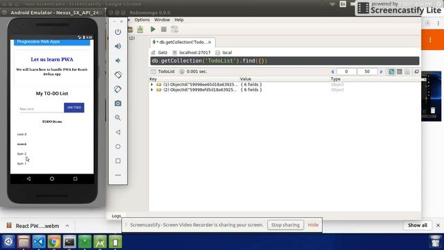Run the query with green play button
Screen dimensions: 444x250
[153, 29]
